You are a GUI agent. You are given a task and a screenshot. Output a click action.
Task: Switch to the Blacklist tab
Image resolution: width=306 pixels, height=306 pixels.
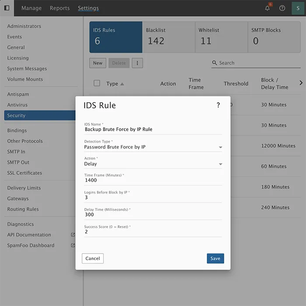pos(169,37)
